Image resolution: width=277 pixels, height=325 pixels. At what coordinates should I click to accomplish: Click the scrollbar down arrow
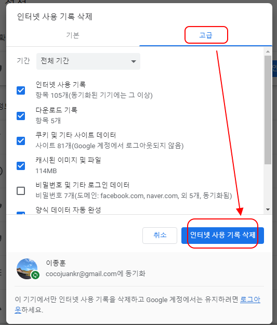[x=268, y=210]
